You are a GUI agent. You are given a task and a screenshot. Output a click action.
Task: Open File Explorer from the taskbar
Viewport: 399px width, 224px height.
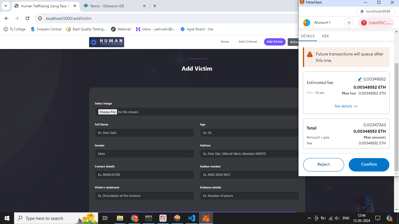click(x=120, y=218)
